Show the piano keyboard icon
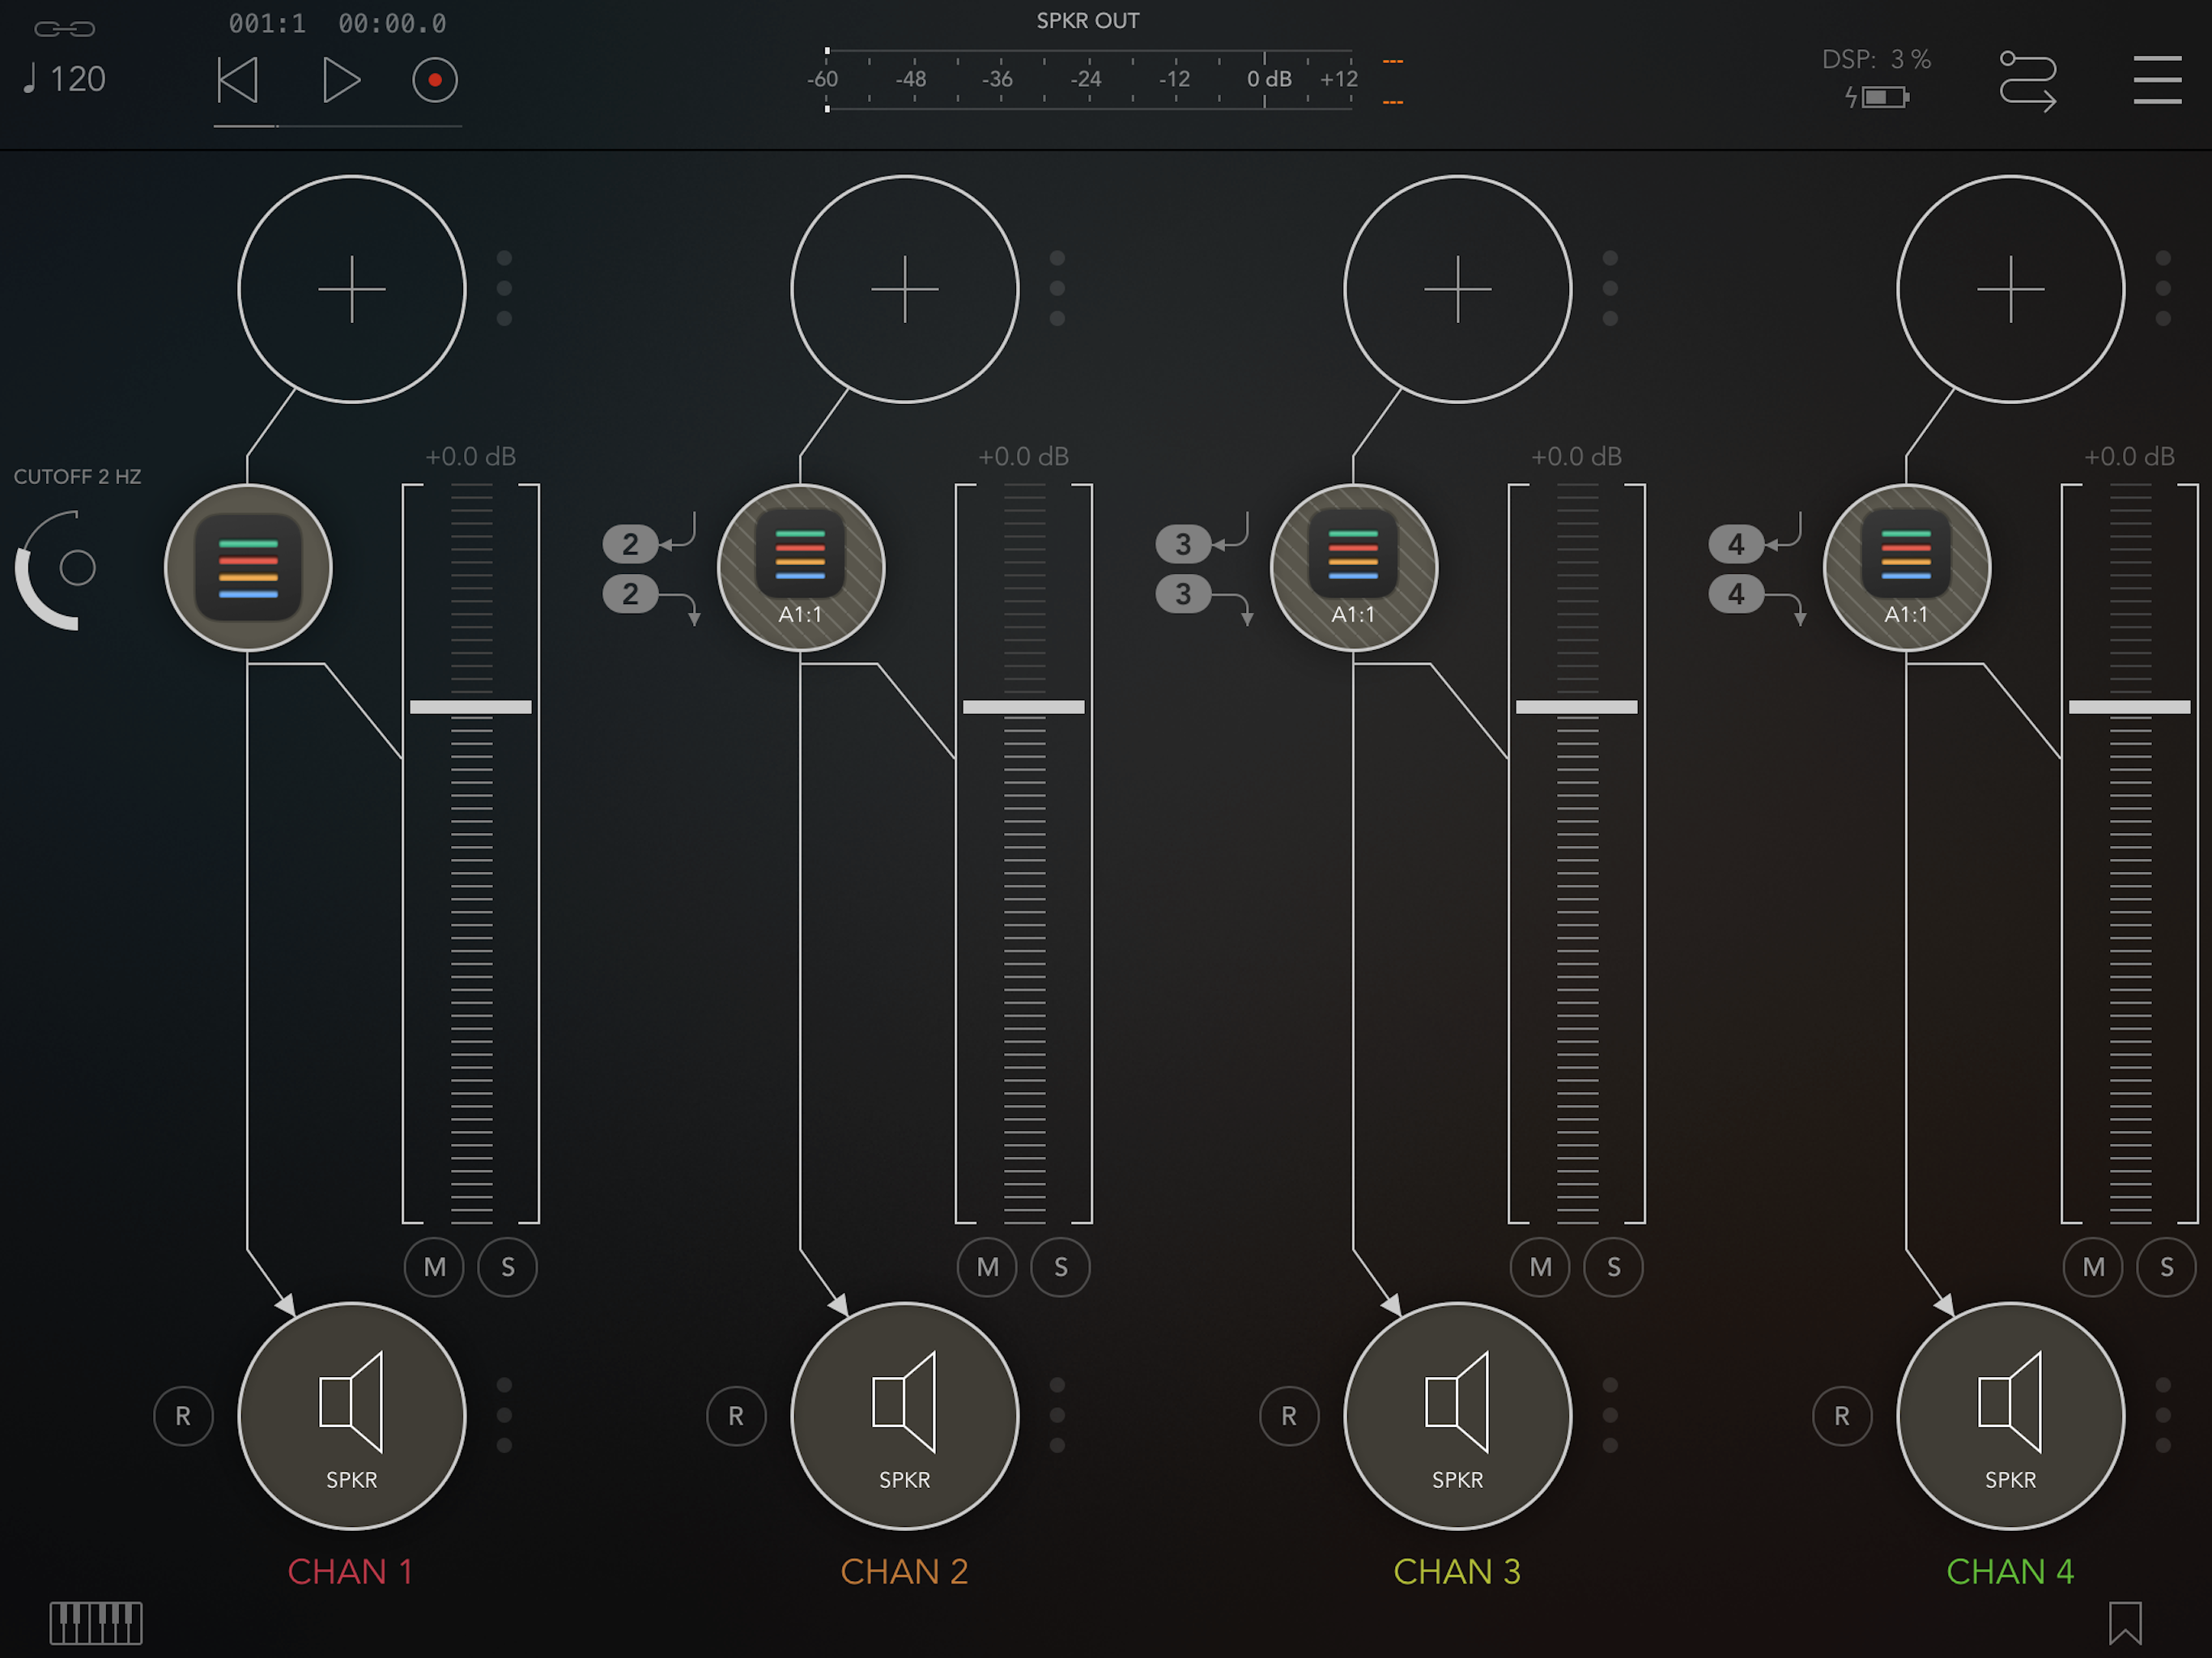This screenshot has width=2212, height=1658. (96, 1622)
